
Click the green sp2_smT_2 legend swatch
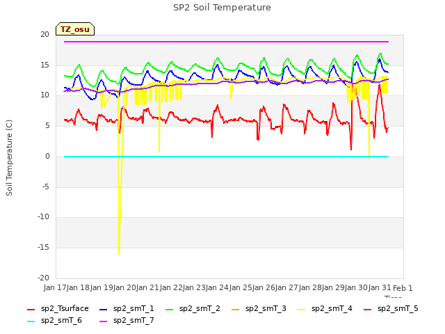(x=170, y=309)
